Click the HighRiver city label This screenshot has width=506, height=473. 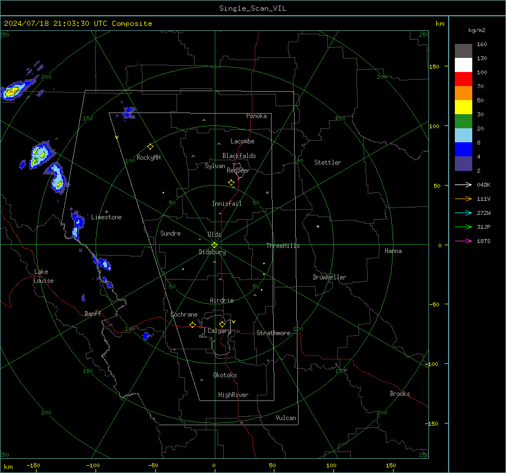click(233, 395)
